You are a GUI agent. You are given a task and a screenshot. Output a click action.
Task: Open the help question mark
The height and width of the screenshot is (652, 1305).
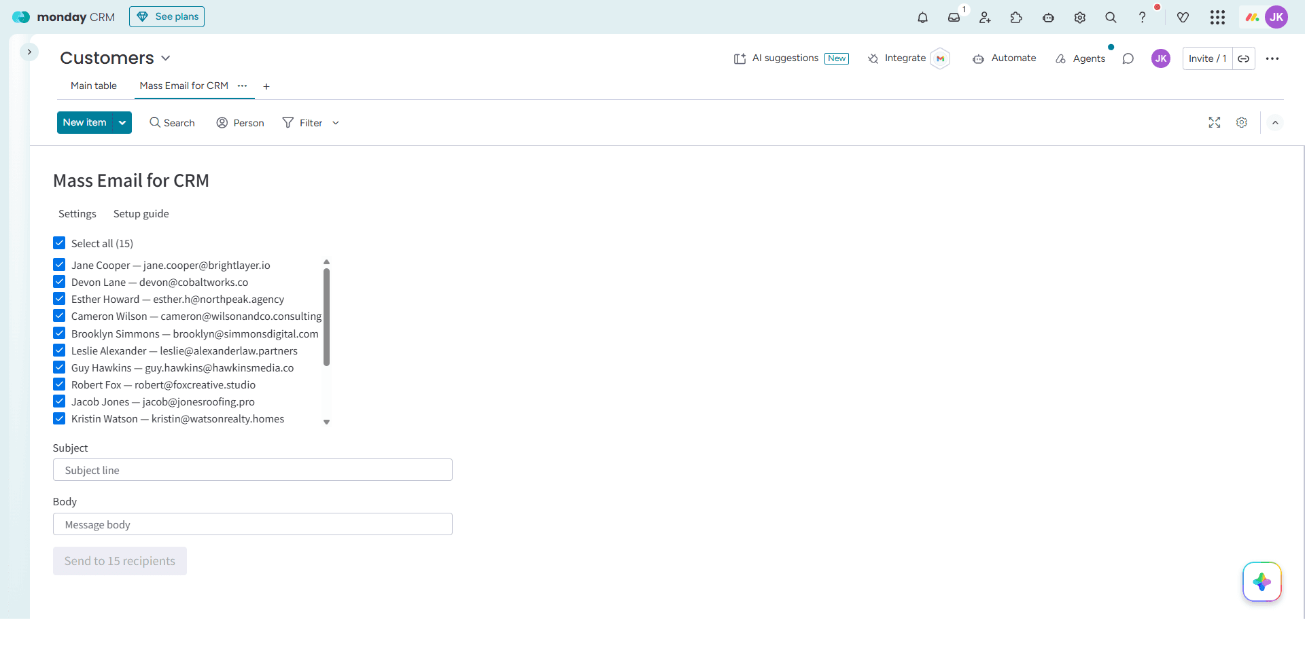coord(1142,18)
